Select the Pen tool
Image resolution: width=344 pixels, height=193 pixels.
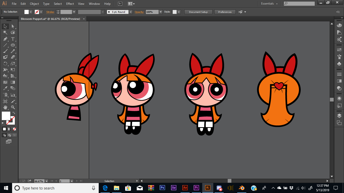[x=5, y=39]
